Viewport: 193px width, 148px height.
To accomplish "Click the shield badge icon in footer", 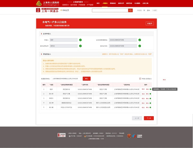I will [x=129, y=136].
